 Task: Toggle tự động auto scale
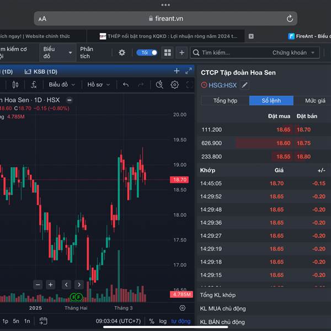tap(181, 321)
